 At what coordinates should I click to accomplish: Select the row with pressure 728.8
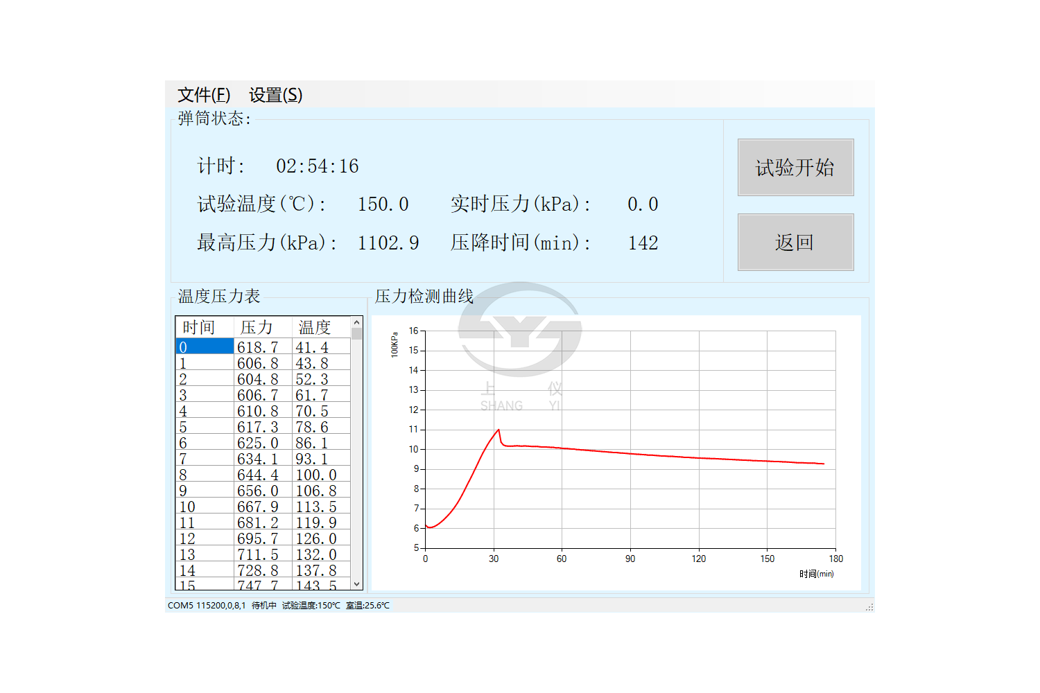point(257,570)
